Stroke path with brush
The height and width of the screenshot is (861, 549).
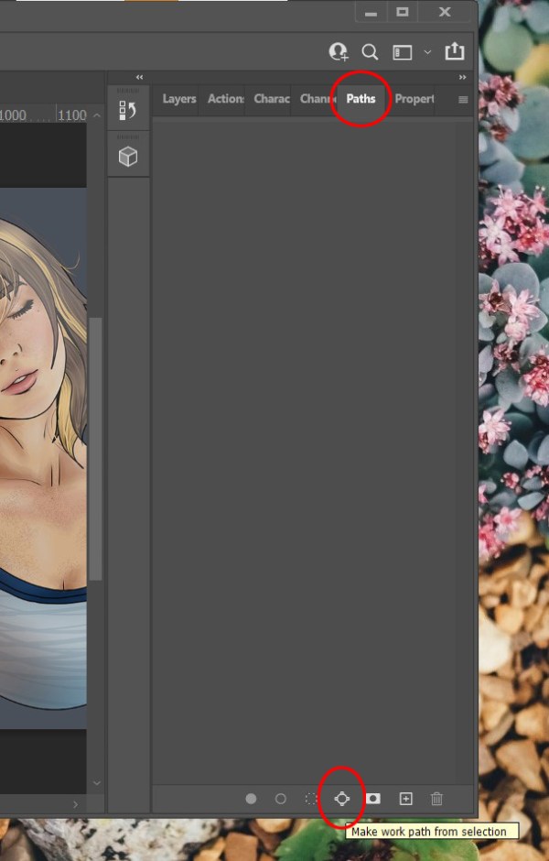click(x=280, y=799)
